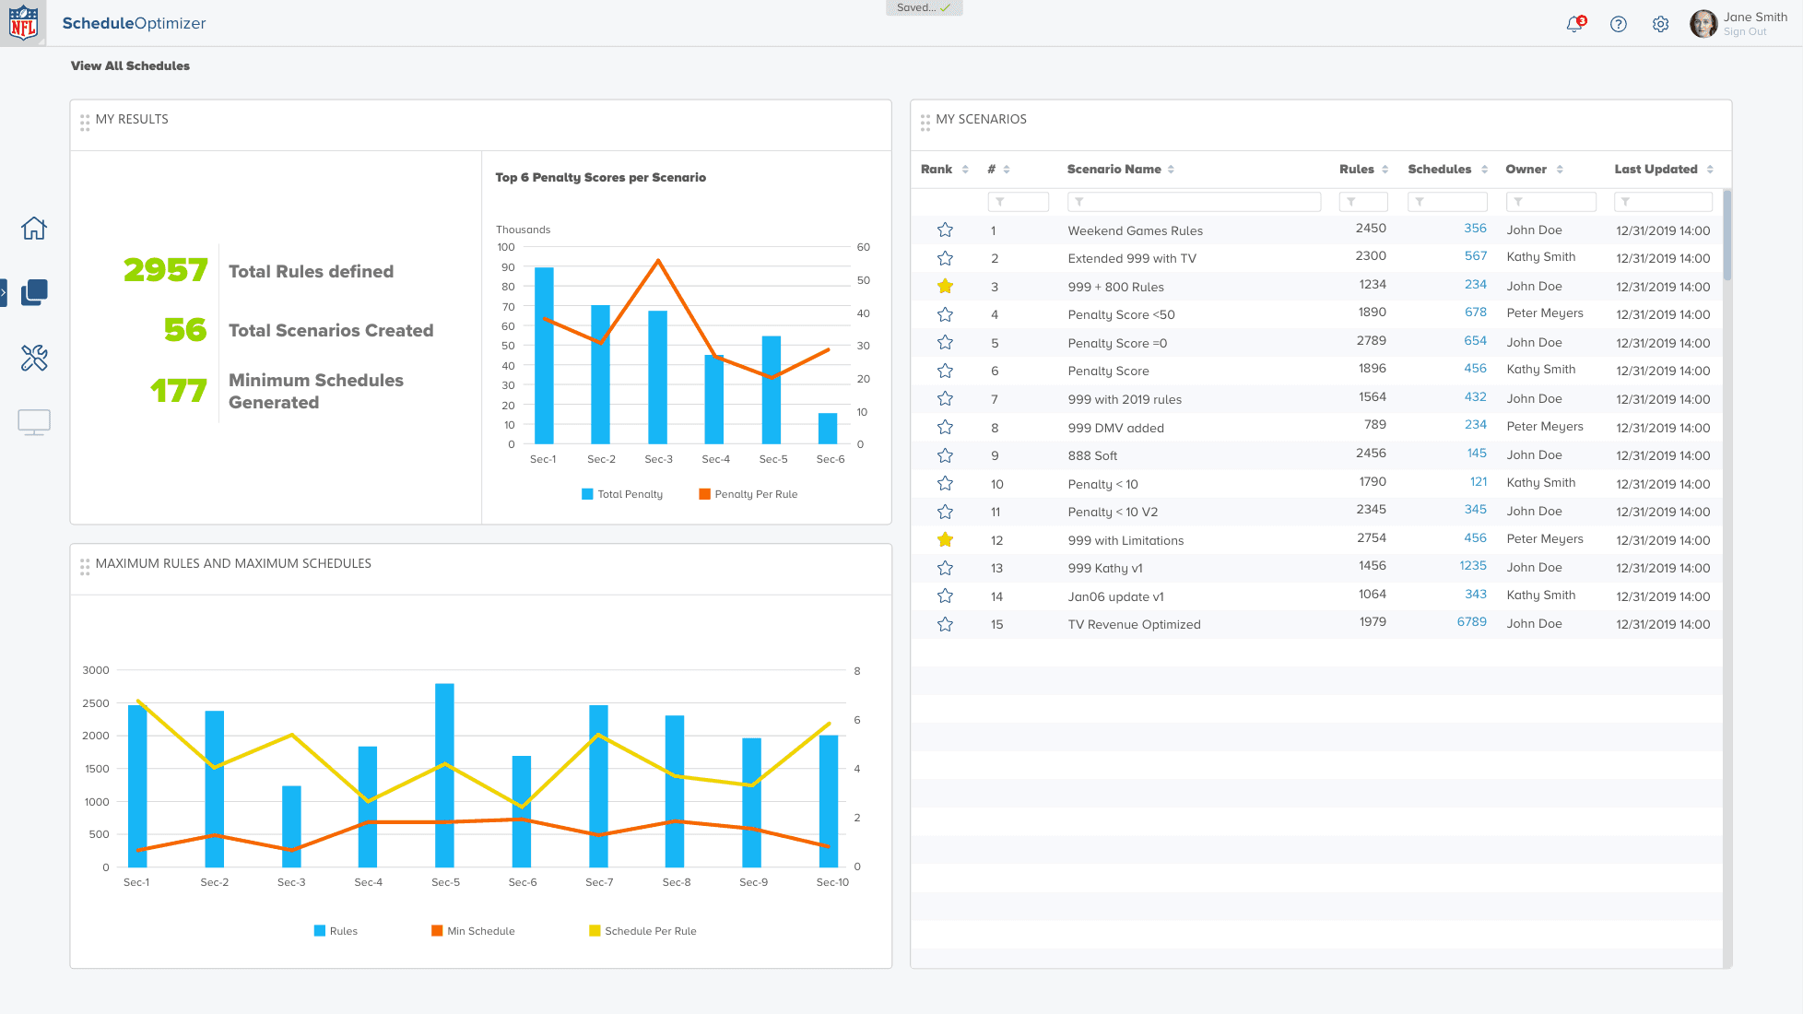
Task: Sort by the Last Updated column arrows
Action: (x=1710, y=170)
